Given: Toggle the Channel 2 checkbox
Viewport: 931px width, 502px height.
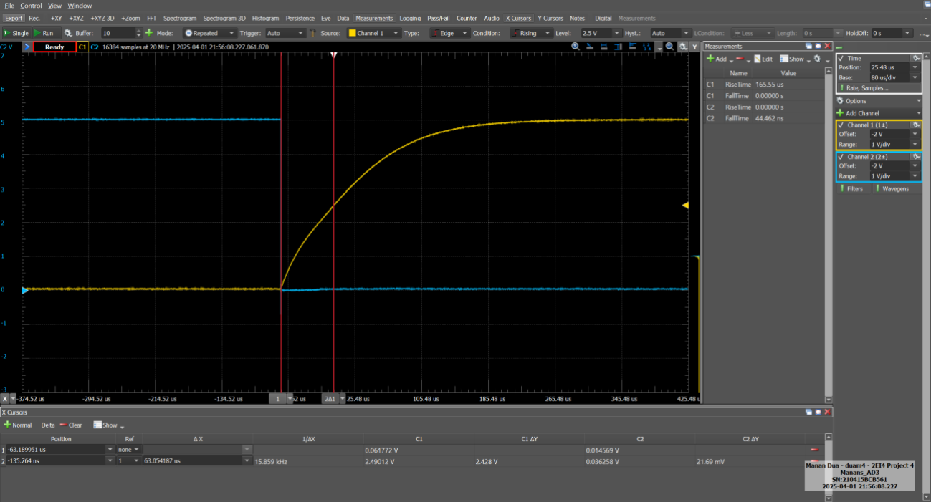Looking at the screenshot, I should coord(841,156).
